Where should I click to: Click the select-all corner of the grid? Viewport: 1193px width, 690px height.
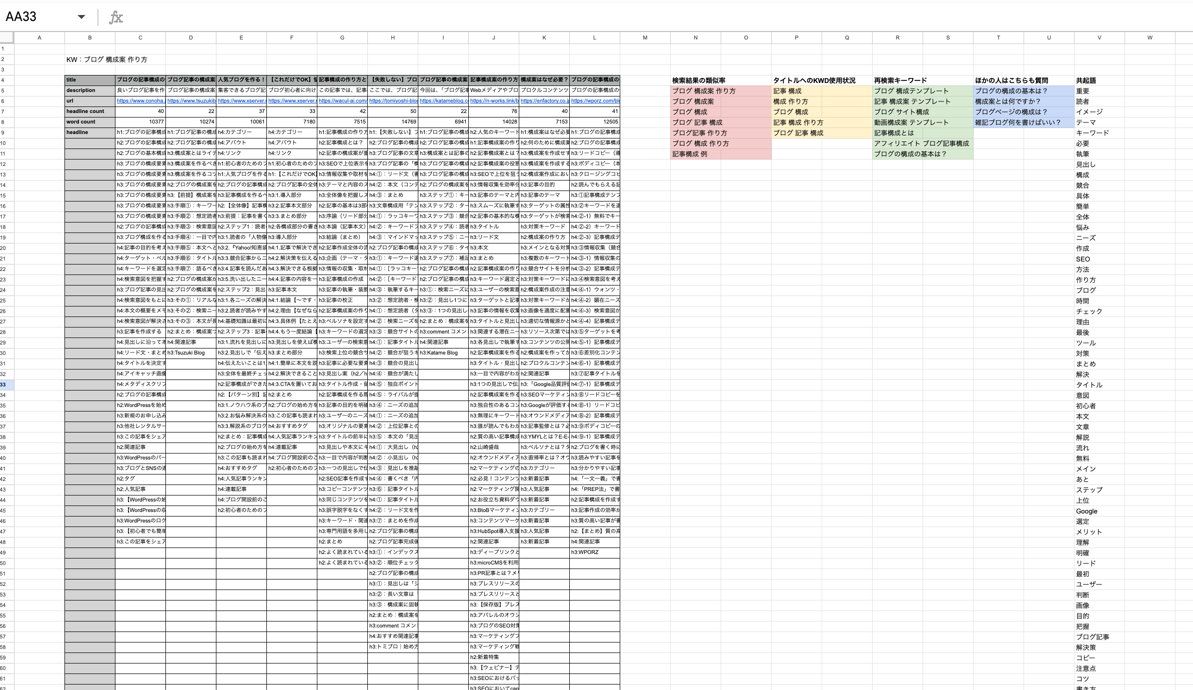pyautogui.click(x=7, y=37)
